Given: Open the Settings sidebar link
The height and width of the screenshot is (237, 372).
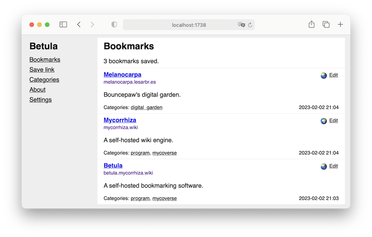Looking at the screenshot, I should [40, 100].
